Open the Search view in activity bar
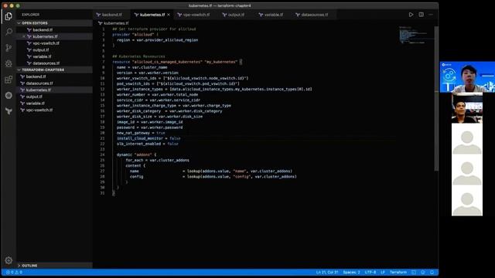 (9, 32)
